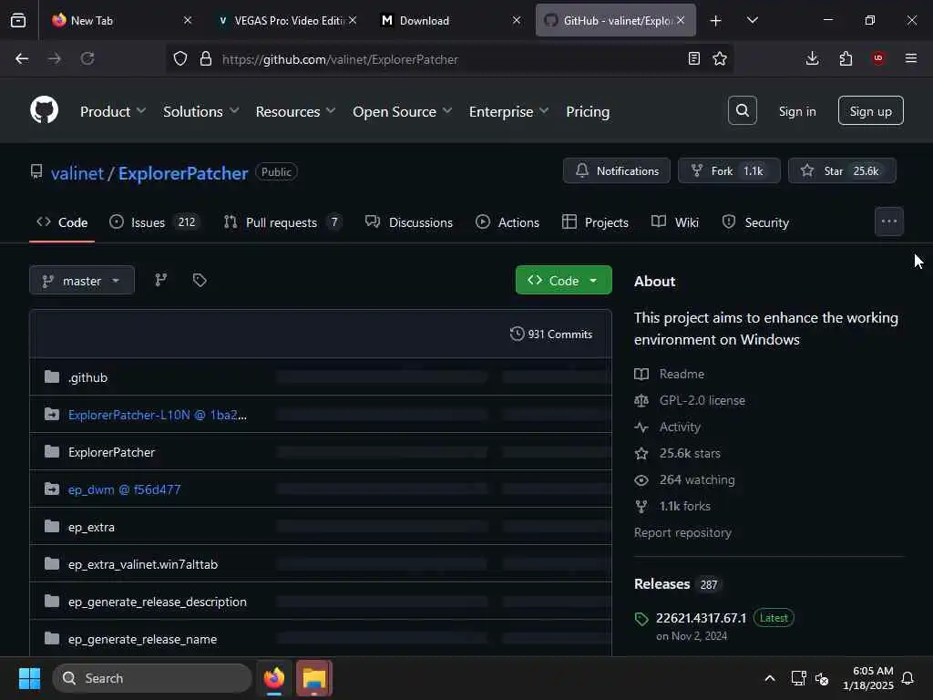Expand the Open Source menu
The width and height of the screenshot is (933, 700).
point(402,111)
